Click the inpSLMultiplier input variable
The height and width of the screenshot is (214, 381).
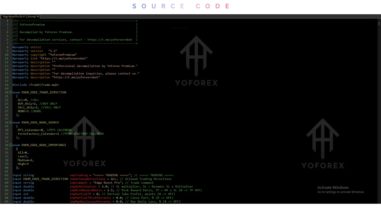coord(83,187)
